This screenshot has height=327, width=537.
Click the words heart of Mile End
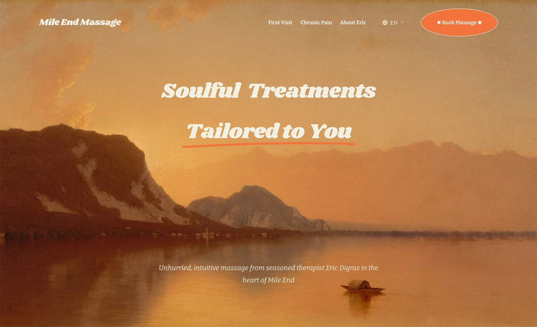click(x=268, y=280)
